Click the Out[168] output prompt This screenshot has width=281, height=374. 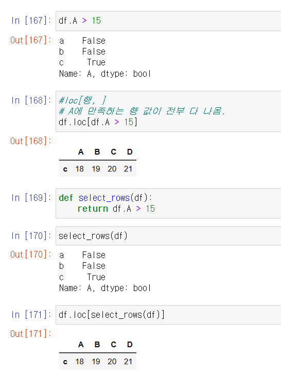pyautogui.click(x=30, y=141)
